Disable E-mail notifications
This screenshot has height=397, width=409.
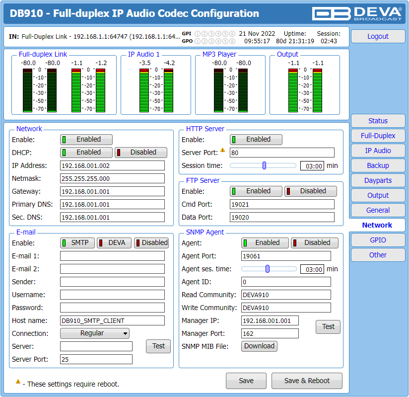[151, 243]
